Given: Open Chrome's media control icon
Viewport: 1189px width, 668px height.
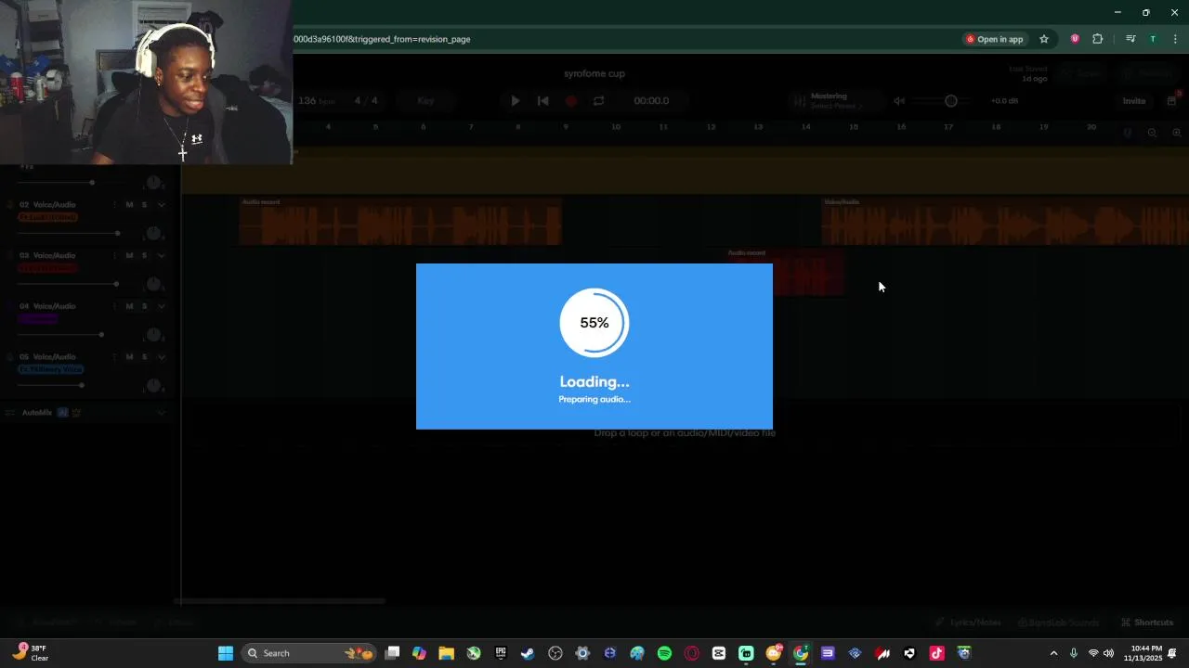Looking at the screenshot, I should pyautogui.click(x=1130, y=39).
